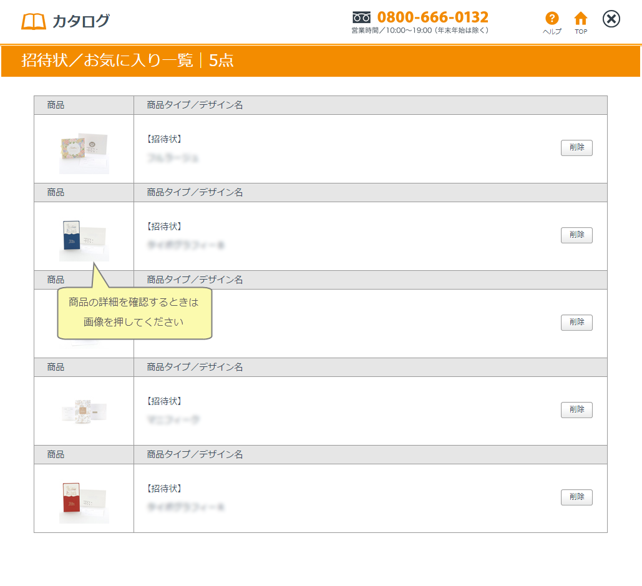Click the 招待状／お気に入り一覧 heading
Viewport: 642px width, 586px height.
tap(107, 61)
